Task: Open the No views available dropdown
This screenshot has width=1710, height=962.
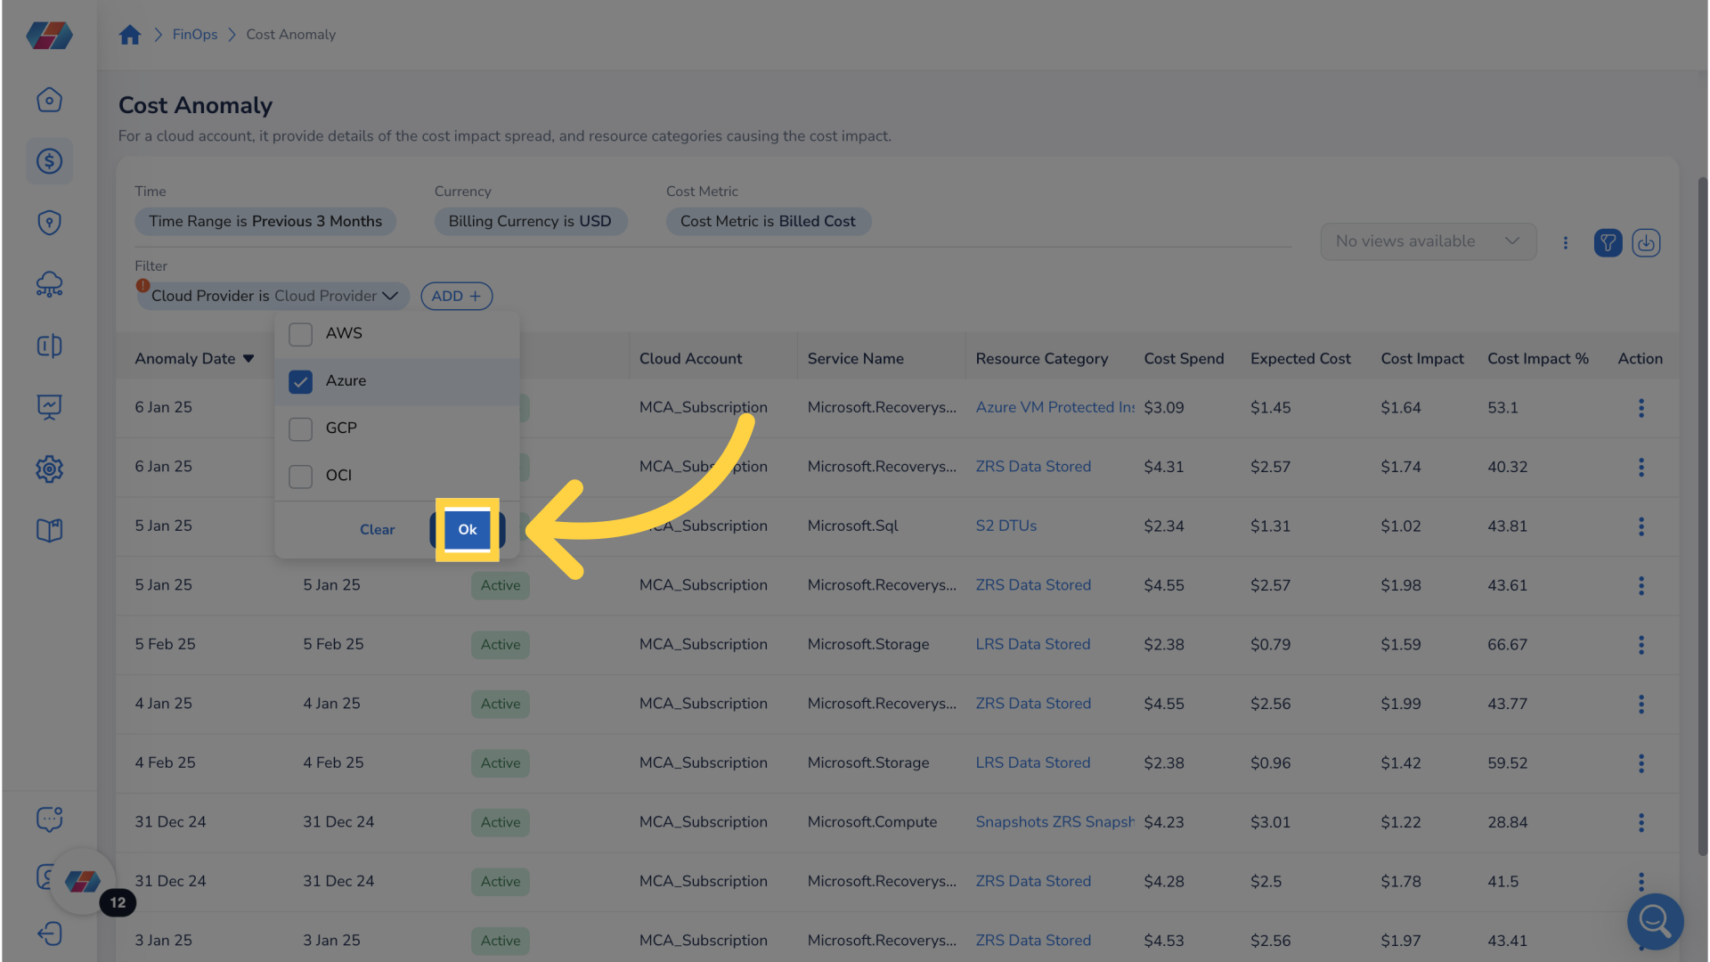Action: (x=1428, y=241)
